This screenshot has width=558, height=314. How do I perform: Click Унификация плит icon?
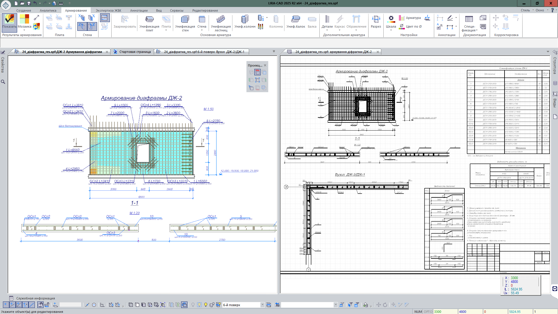pos(149,22)
